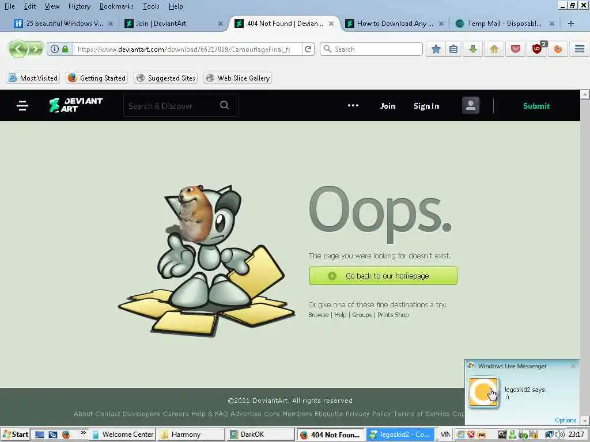Go back with the green back arrow
The width and height of the screenshot is (590, 442).
point(18,49)
